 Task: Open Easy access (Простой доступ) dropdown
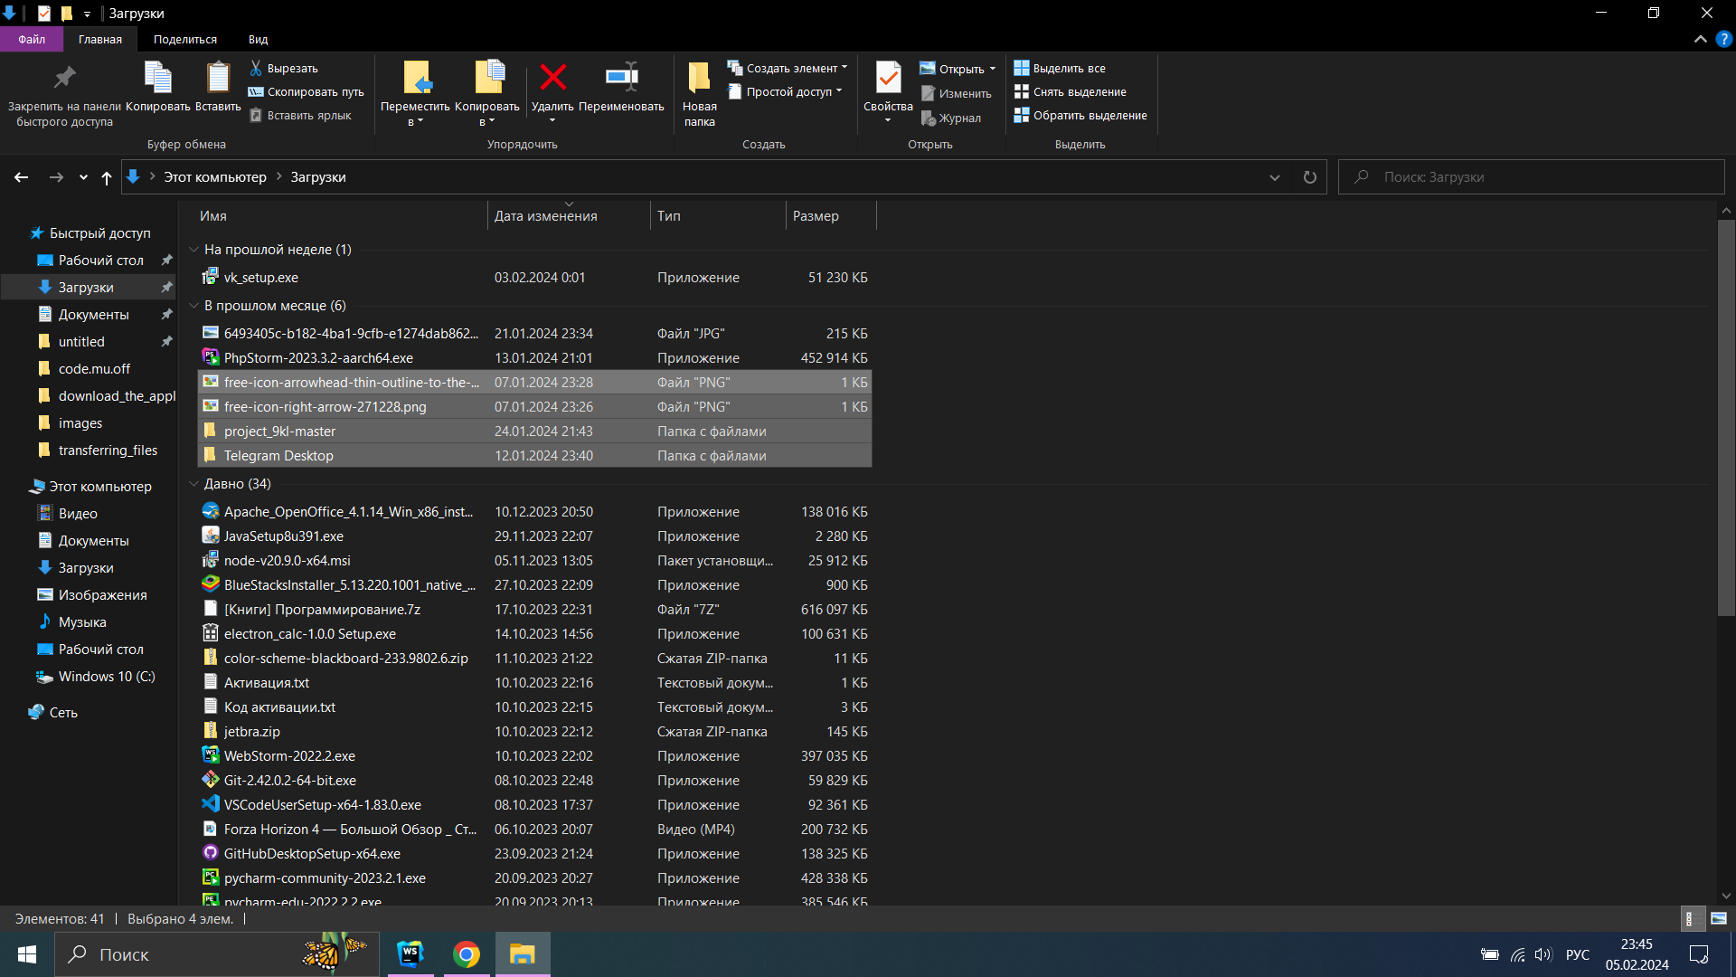[785, 91]
